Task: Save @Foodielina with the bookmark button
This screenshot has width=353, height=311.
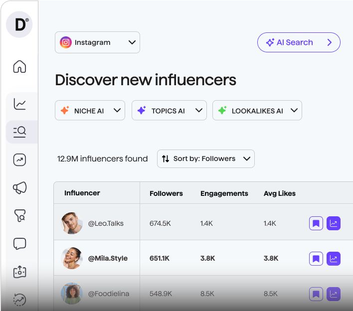Action: tap(316, 294)
